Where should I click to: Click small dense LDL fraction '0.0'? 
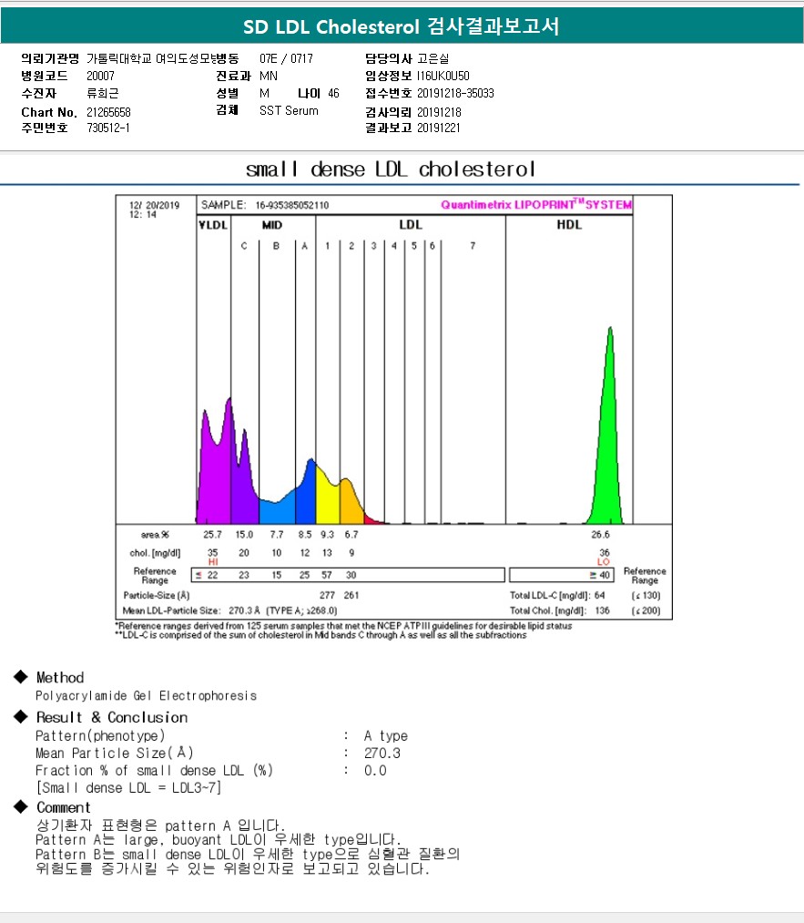coord(375,771)
